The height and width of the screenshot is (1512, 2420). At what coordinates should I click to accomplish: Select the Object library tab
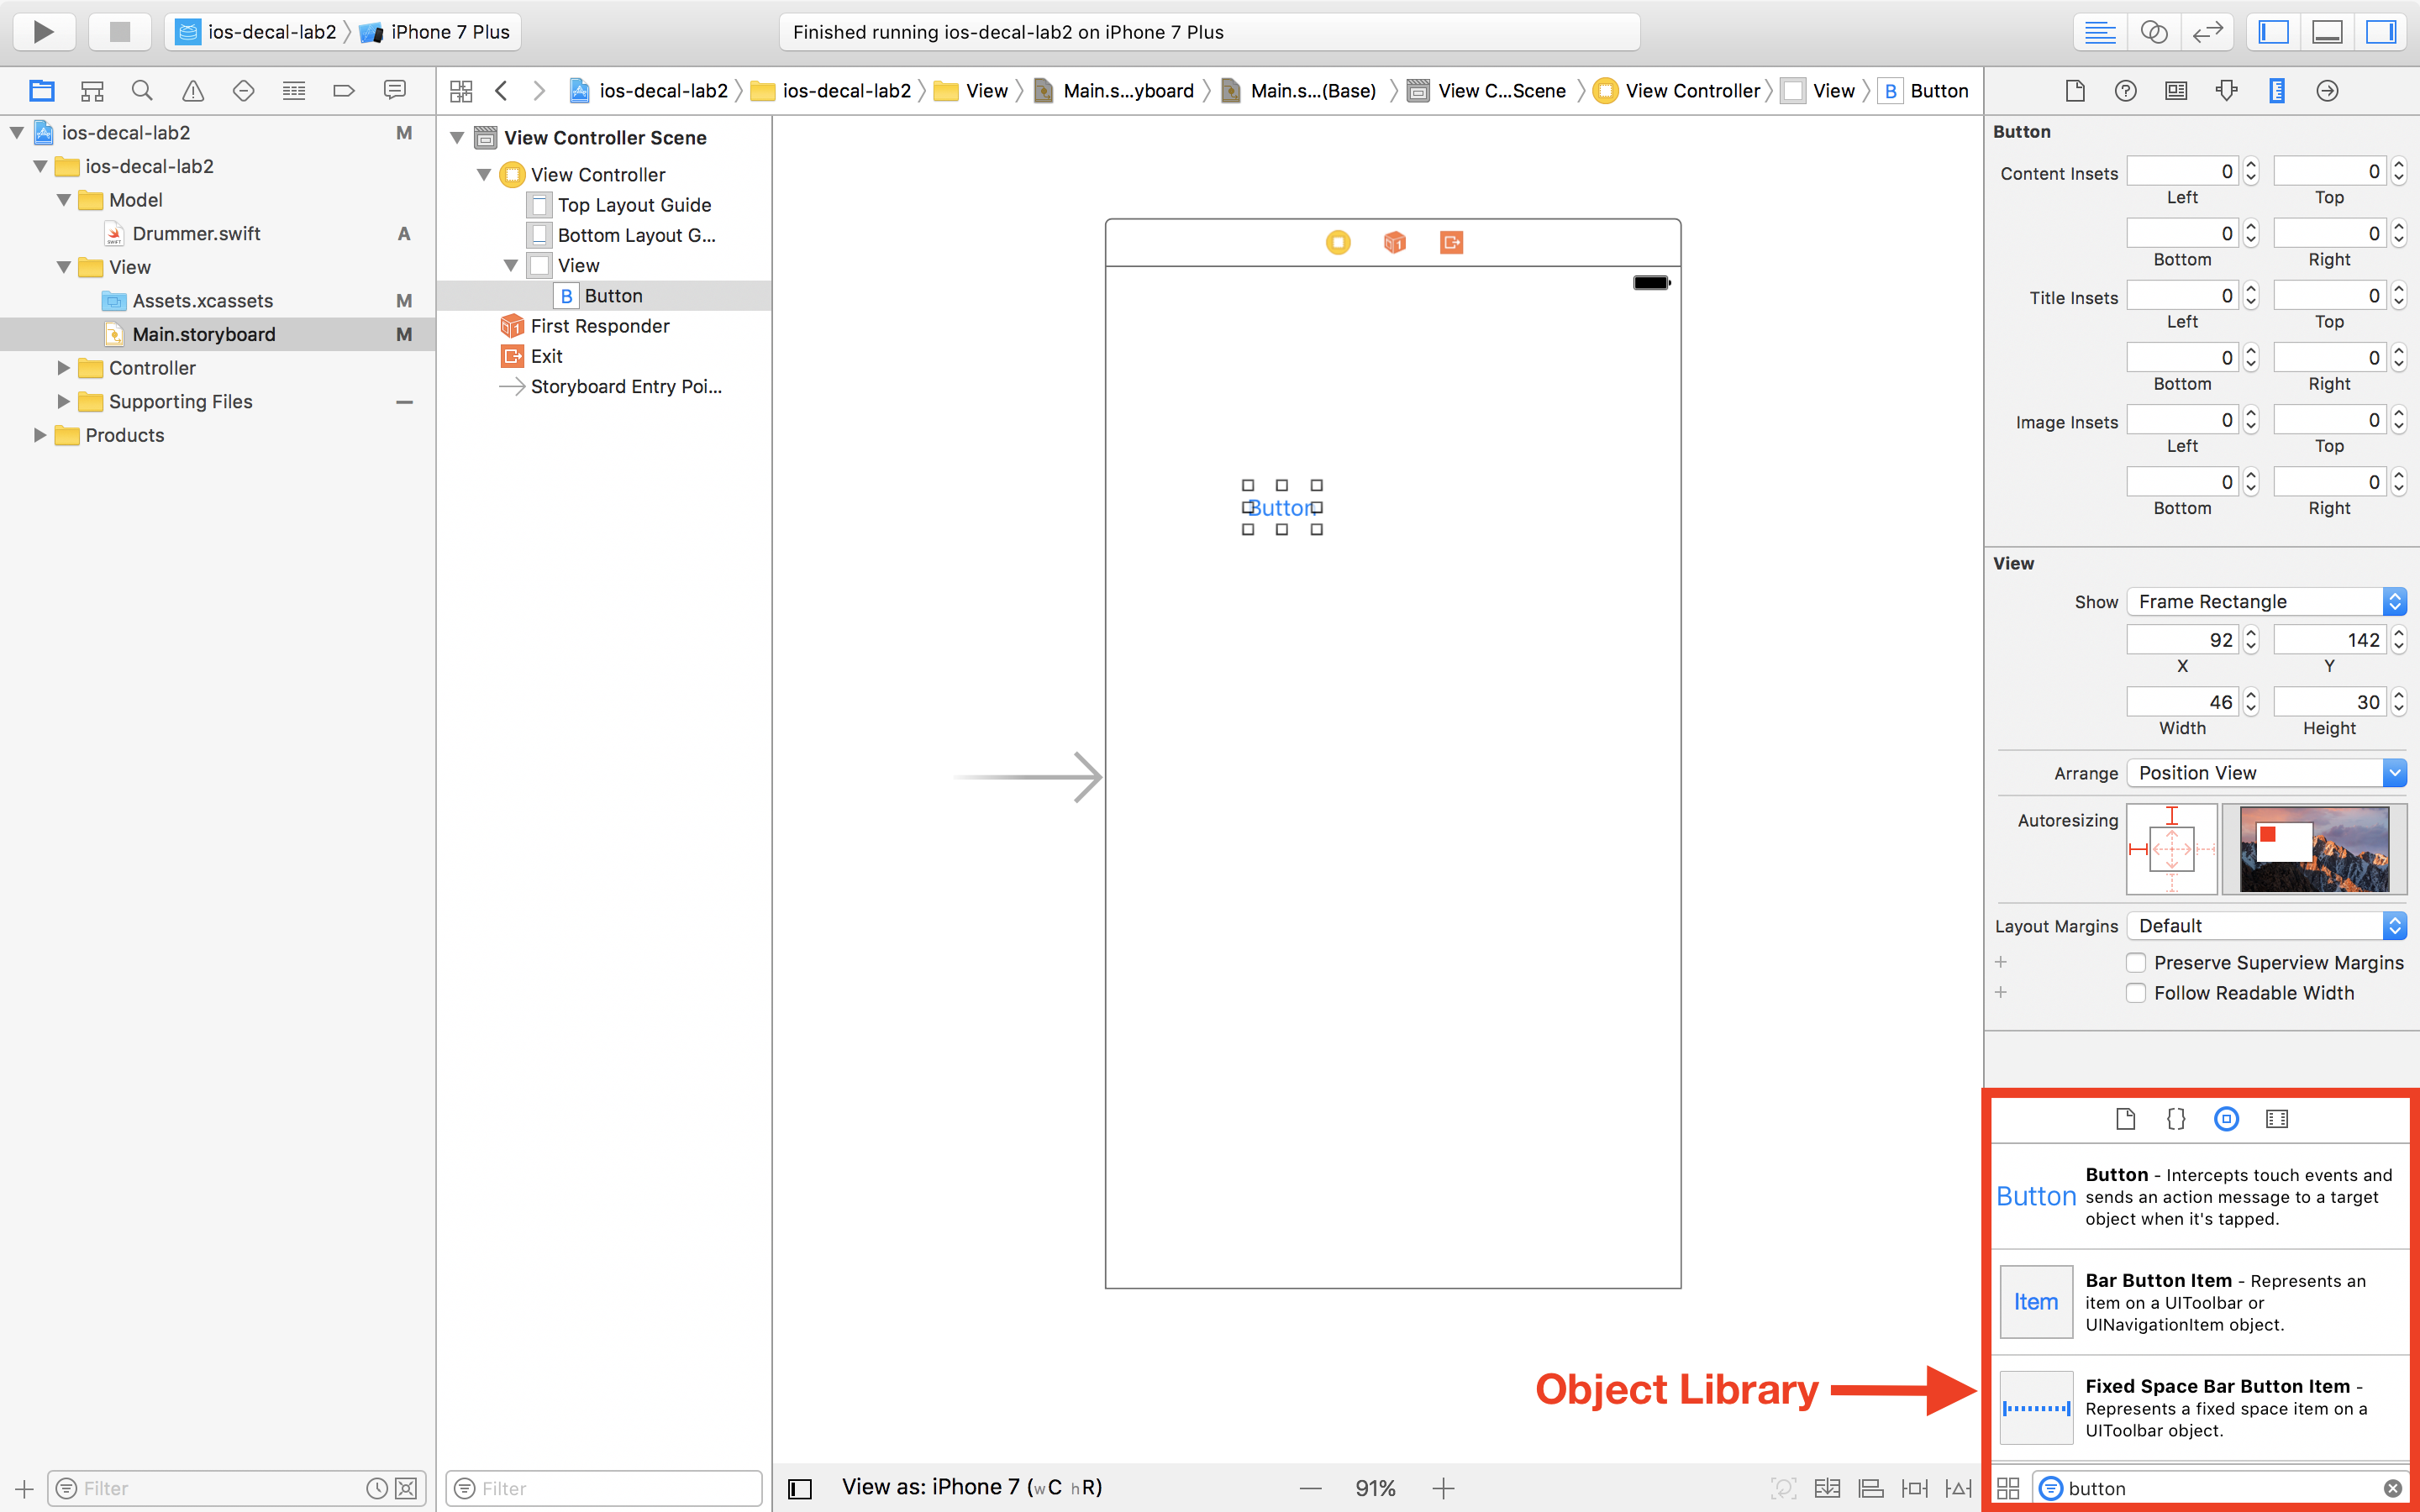click(x=2226, y=1119)
